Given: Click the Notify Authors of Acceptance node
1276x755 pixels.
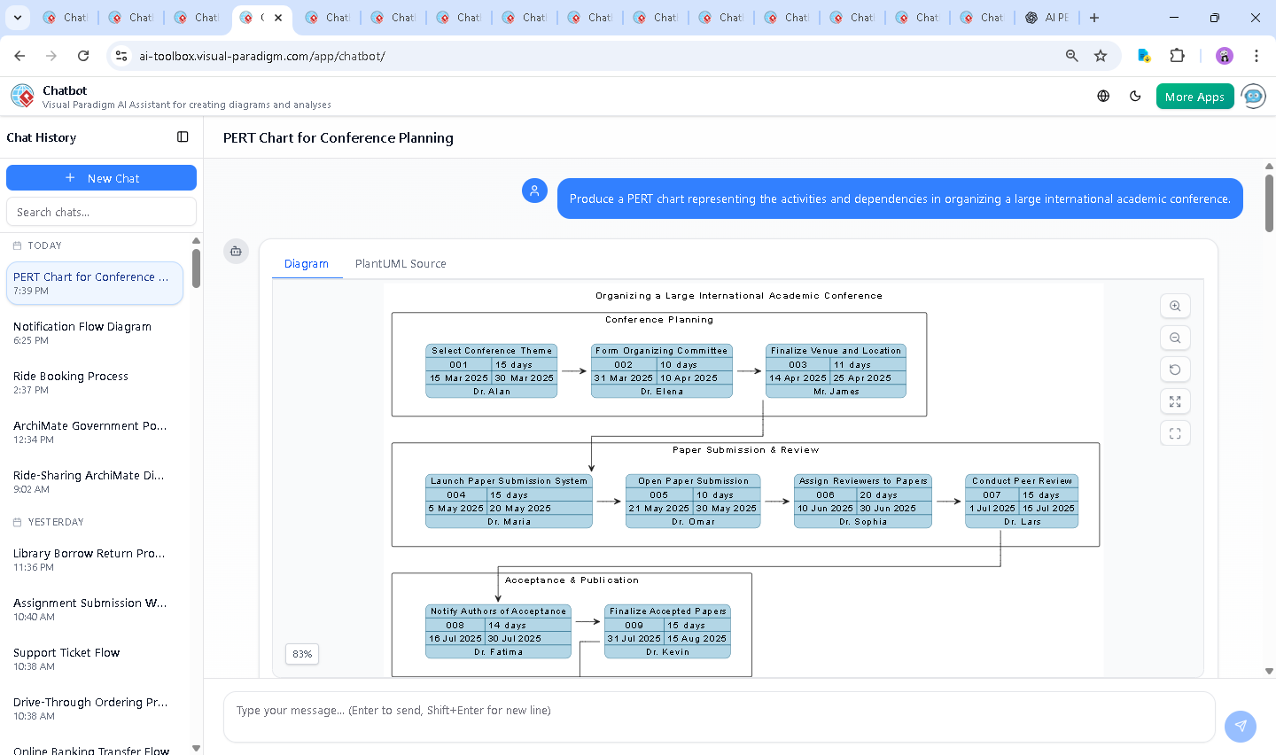Looking at the screenshot, I should pyautogui.click(x=498, y=631).
